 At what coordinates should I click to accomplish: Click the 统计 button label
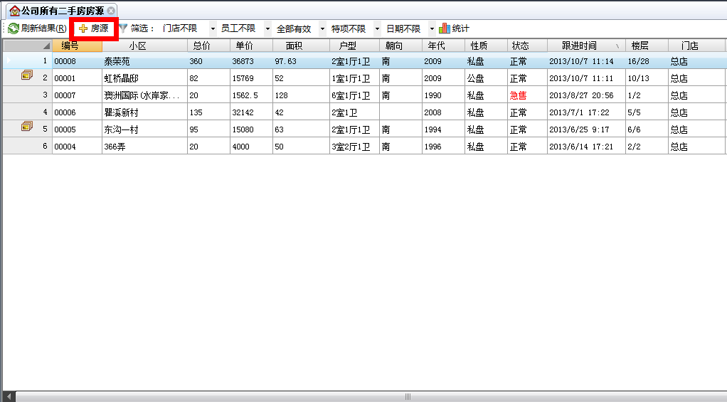click(460, 28)
